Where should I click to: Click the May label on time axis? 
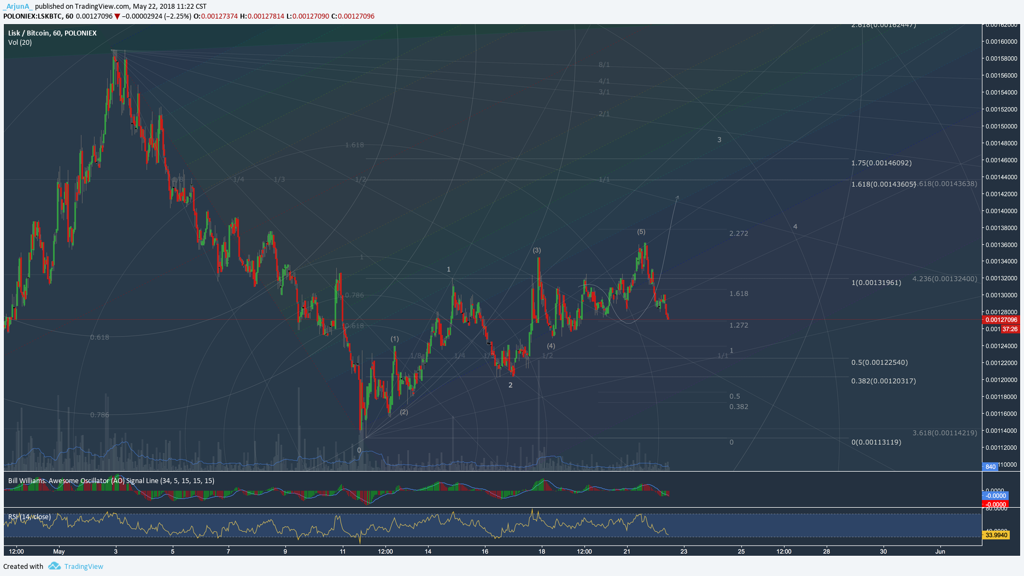58,551
